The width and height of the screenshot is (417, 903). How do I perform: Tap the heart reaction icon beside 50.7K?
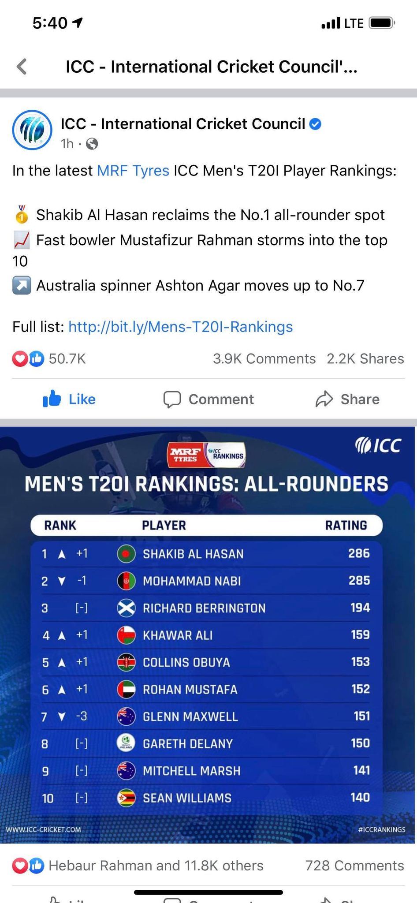(x=20, y=359)
